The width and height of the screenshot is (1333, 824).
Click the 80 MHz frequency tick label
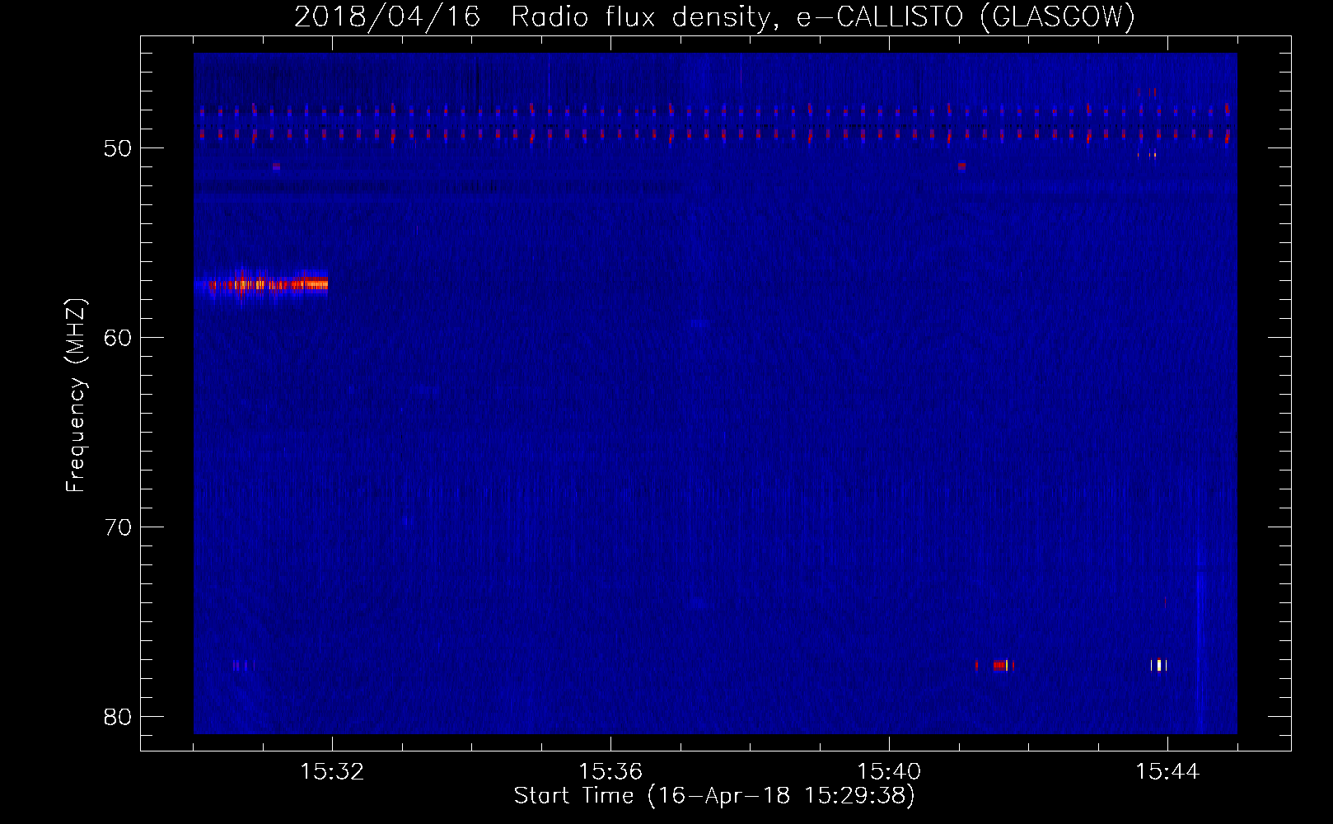(119, 717)
